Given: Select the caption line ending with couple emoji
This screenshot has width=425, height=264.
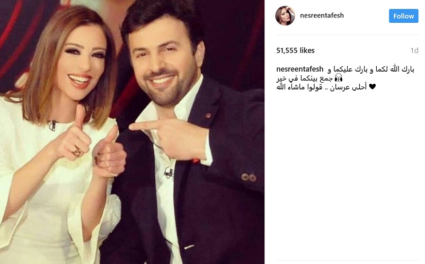Looking at the screenshot, I should 309,78.
